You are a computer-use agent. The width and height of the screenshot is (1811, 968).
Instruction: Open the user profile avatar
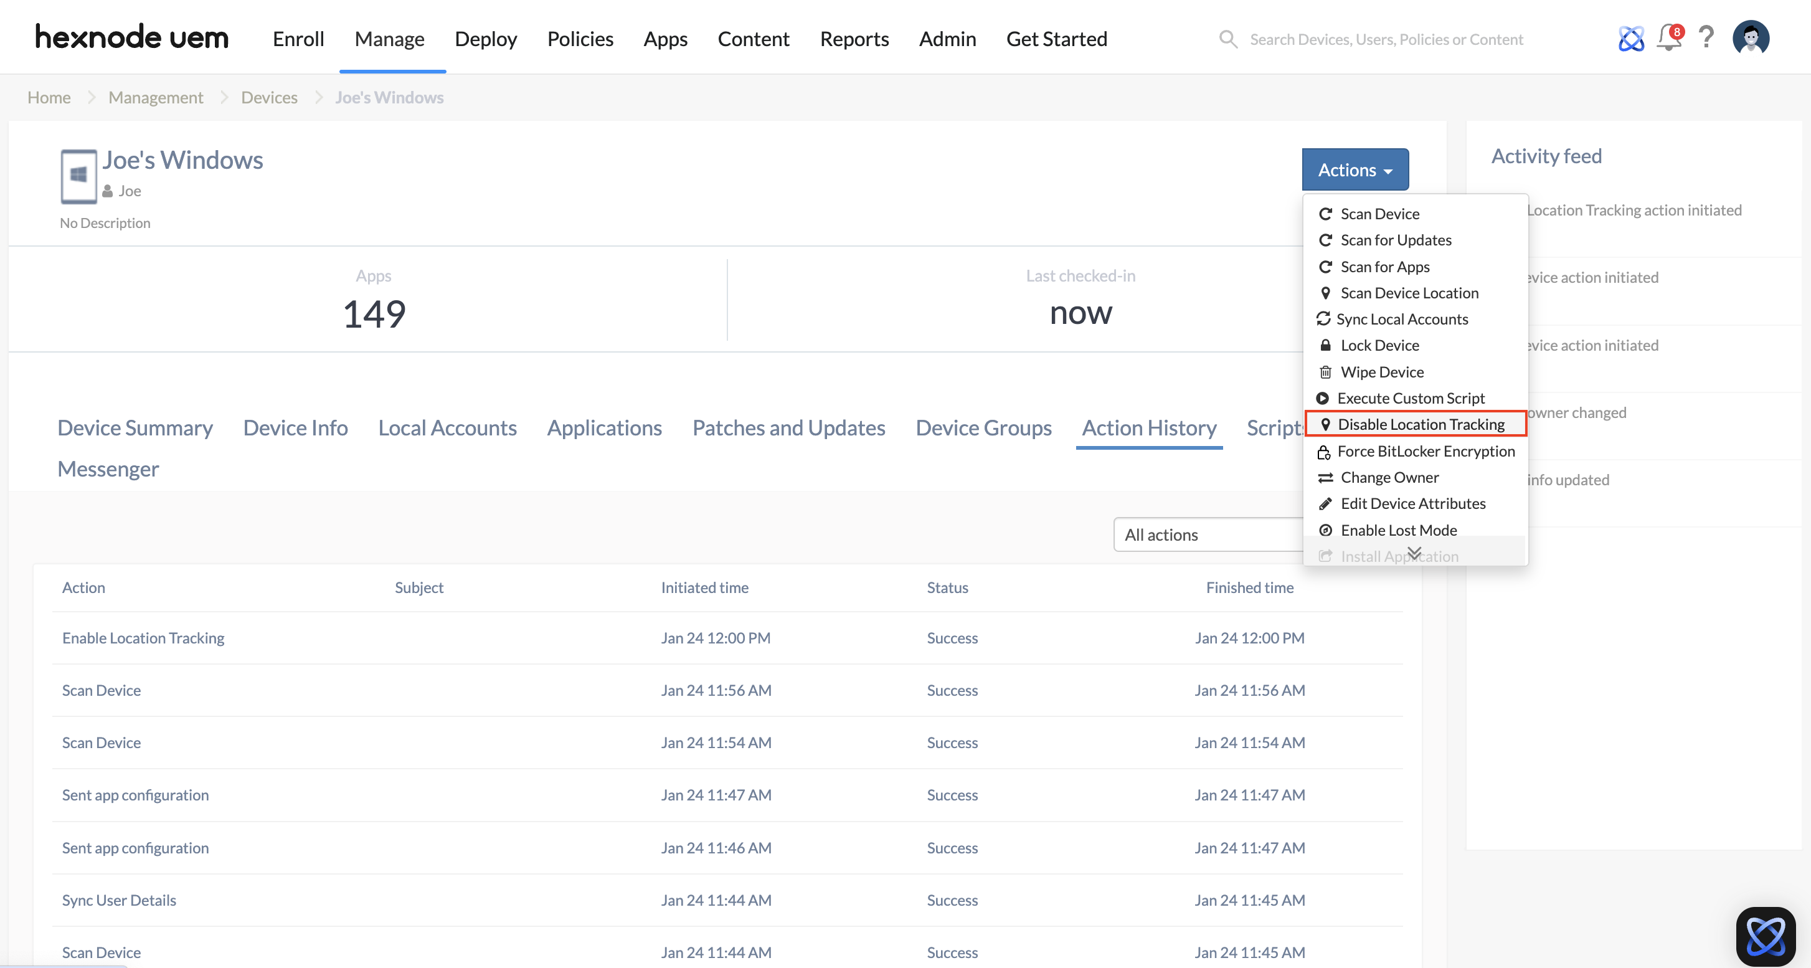(1751, 37)
